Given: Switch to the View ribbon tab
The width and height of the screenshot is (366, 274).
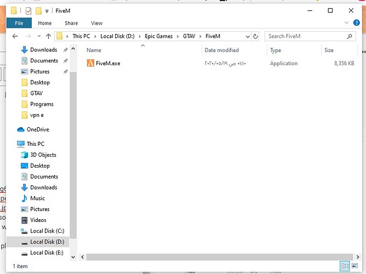Looking at the screenshot, I should click(x=96, y=23).
